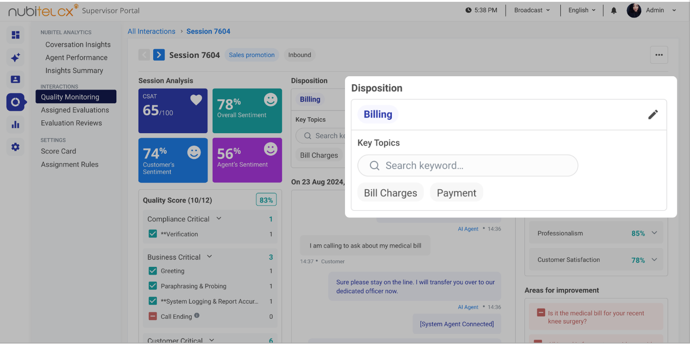This screenshot has height=344, width=690.
Task: Toggle the Paraphrasing & Probing checkbox
Action: coord(153,286)
